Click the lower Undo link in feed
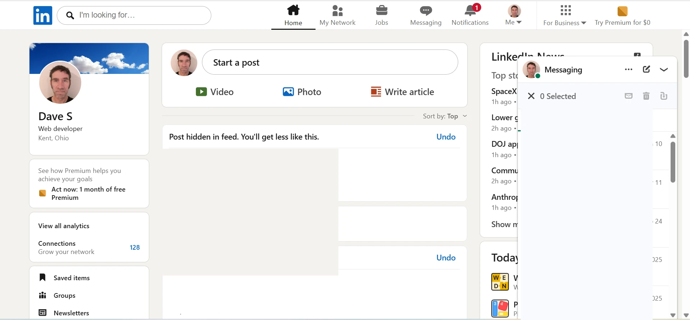 pos(446,258)
